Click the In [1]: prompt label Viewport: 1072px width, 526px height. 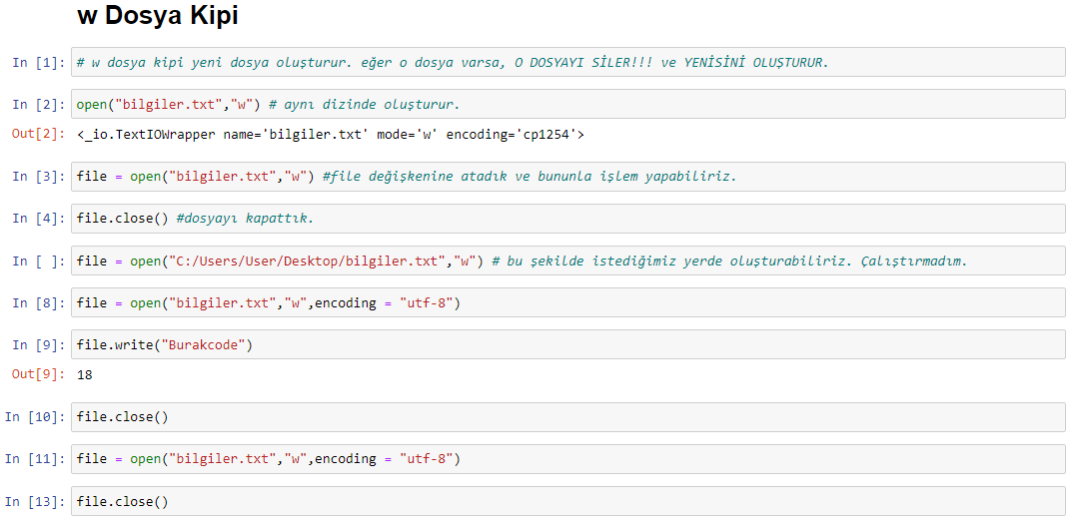click(x=38, y=63)
